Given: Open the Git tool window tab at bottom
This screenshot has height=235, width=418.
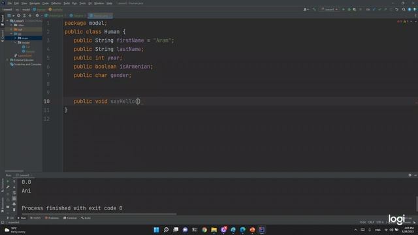Looking at the screenshot, I should click(x=10, y=218).
